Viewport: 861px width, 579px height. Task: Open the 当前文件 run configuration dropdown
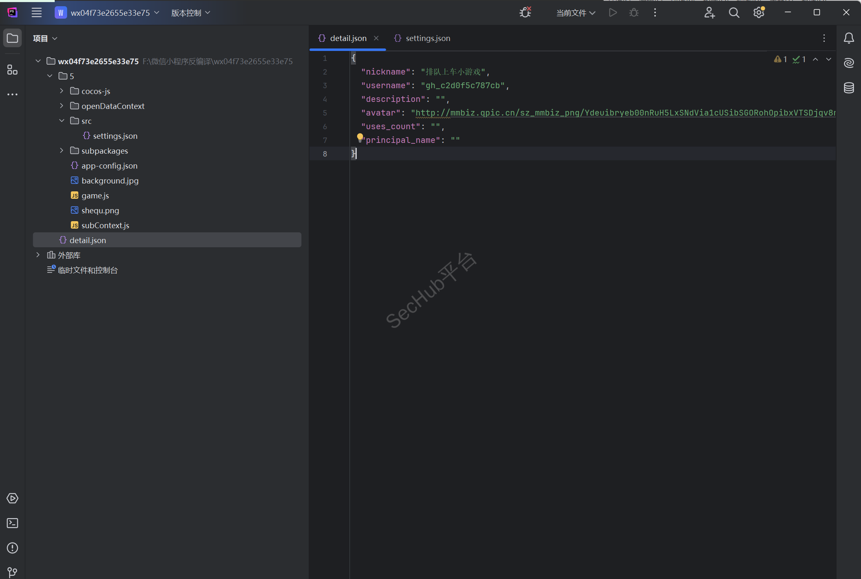576,13
